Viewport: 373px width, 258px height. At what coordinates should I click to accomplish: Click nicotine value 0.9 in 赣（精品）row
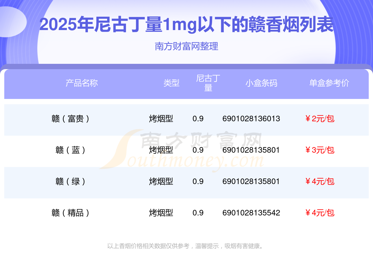tap(198, 213)
